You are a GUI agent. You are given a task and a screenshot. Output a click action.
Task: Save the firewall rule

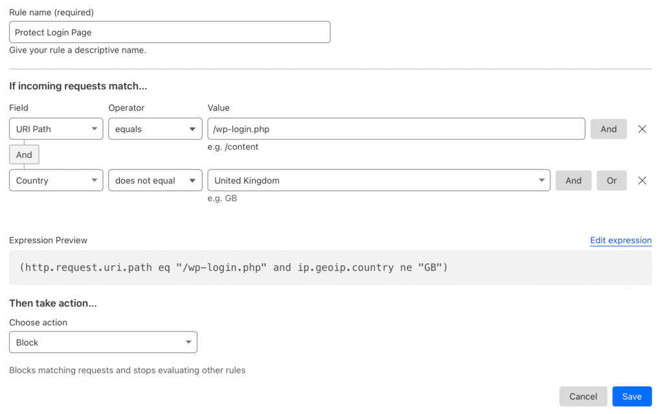click(632, 397)
